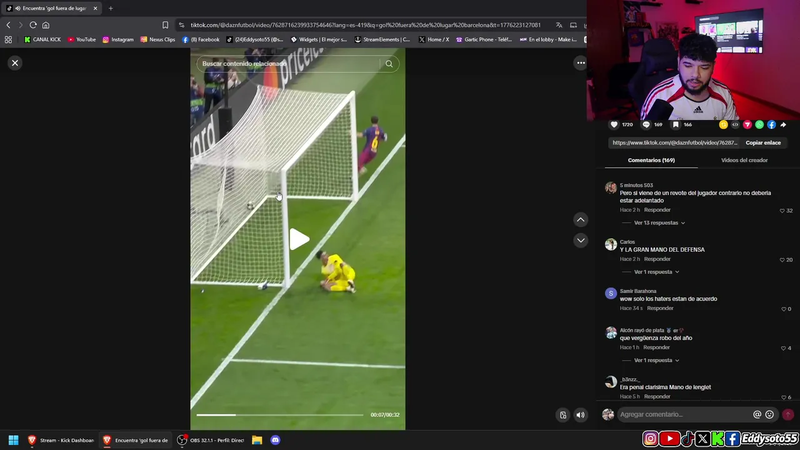Reply to Alcón rayó de plata comment
Image resolution: width=800 pixels, height=450 pixels.
(656, 347)
